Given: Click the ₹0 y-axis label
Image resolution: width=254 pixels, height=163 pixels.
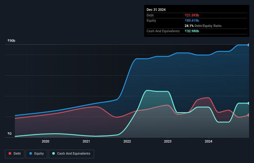Looking at the screenshot, I should pyautogui.click(x=10, y=134).
